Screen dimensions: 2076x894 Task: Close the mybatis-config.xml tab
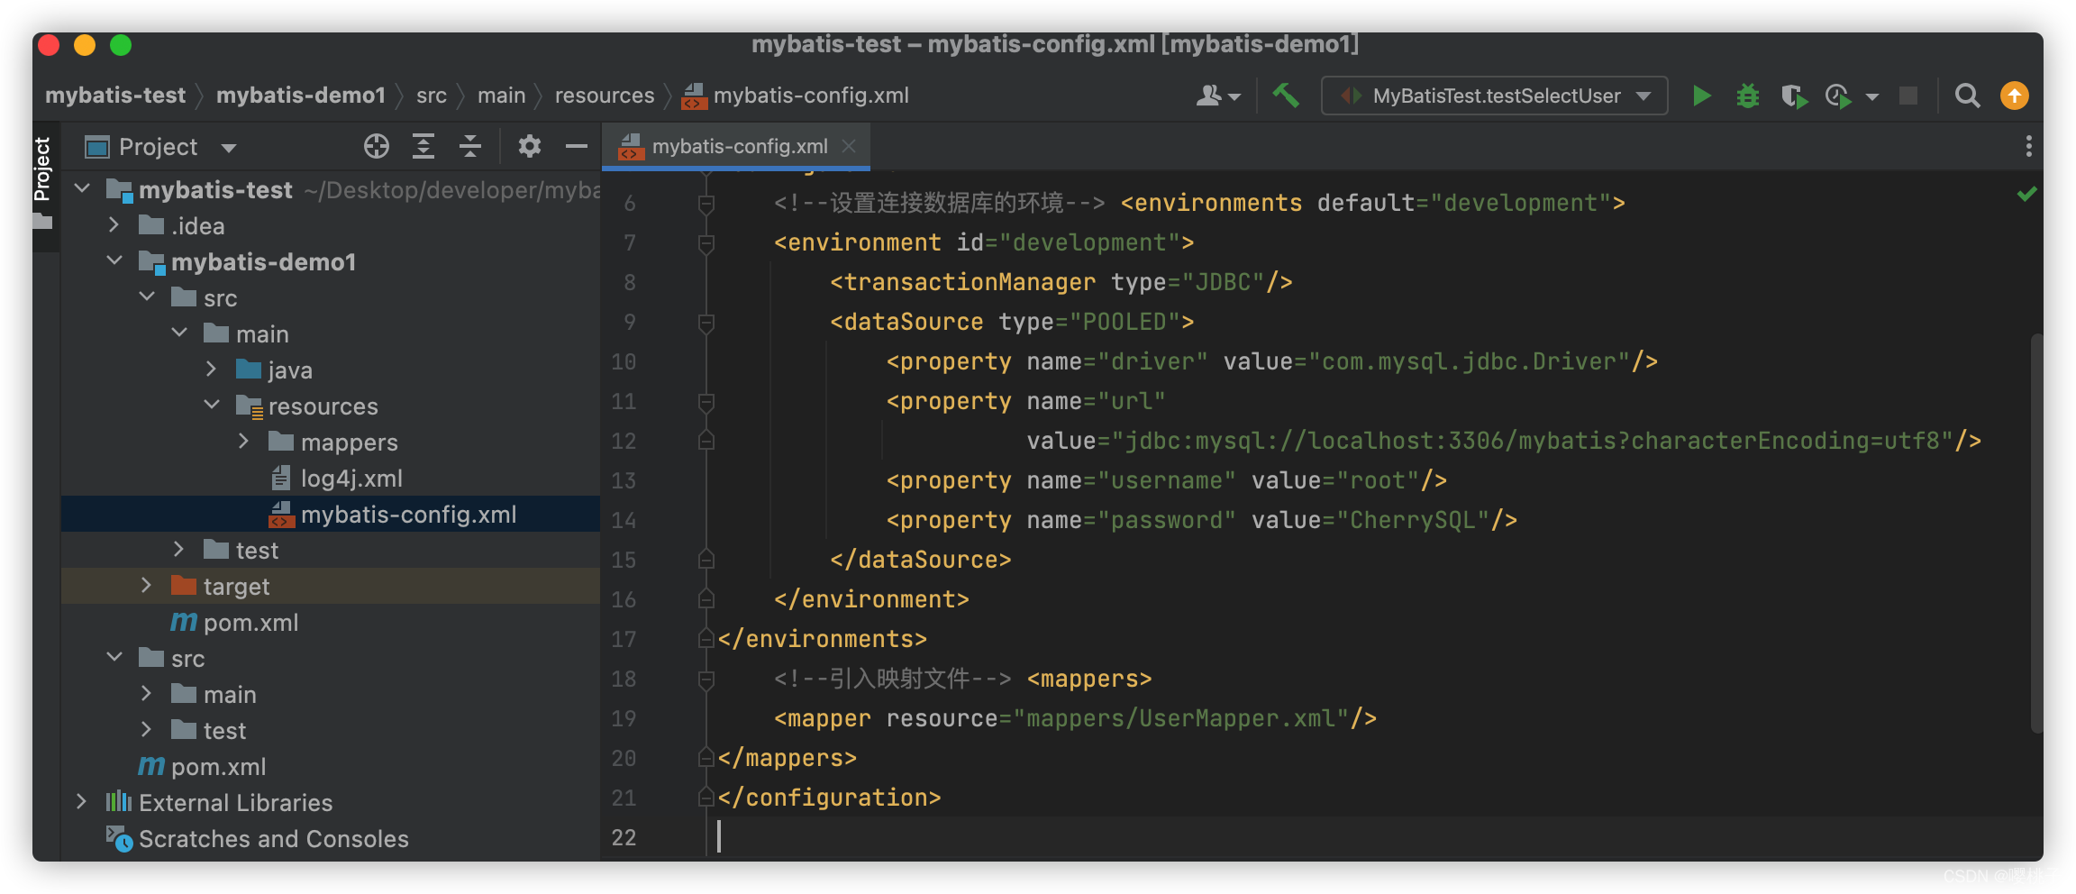(x=848, y=146)
